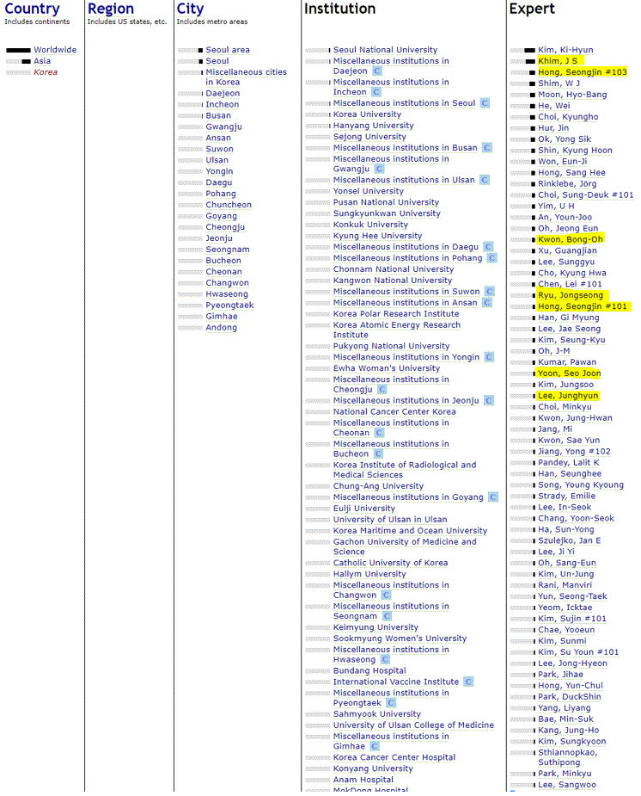
Task: Open Korea Polar Research Institute link
Action: point(396,314)
